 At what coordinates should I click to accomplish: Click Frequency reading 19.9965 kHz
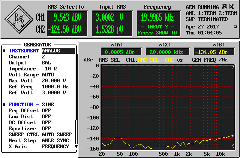pos(157,18)
